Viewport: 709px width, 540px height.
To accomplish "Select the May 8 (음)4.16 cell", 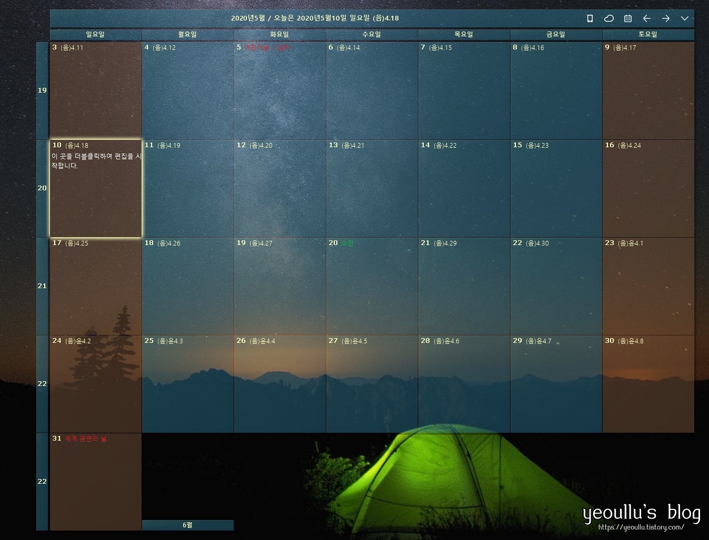I will pos(556,90).
